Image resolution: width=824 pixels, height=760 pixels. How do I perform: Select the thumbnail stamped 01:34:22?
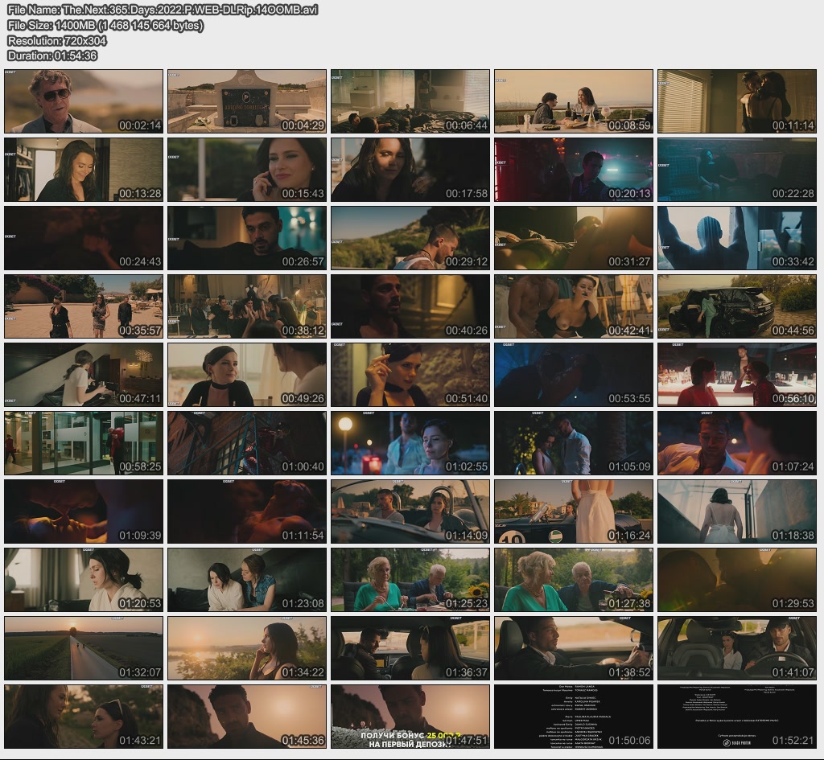[247, 649]
